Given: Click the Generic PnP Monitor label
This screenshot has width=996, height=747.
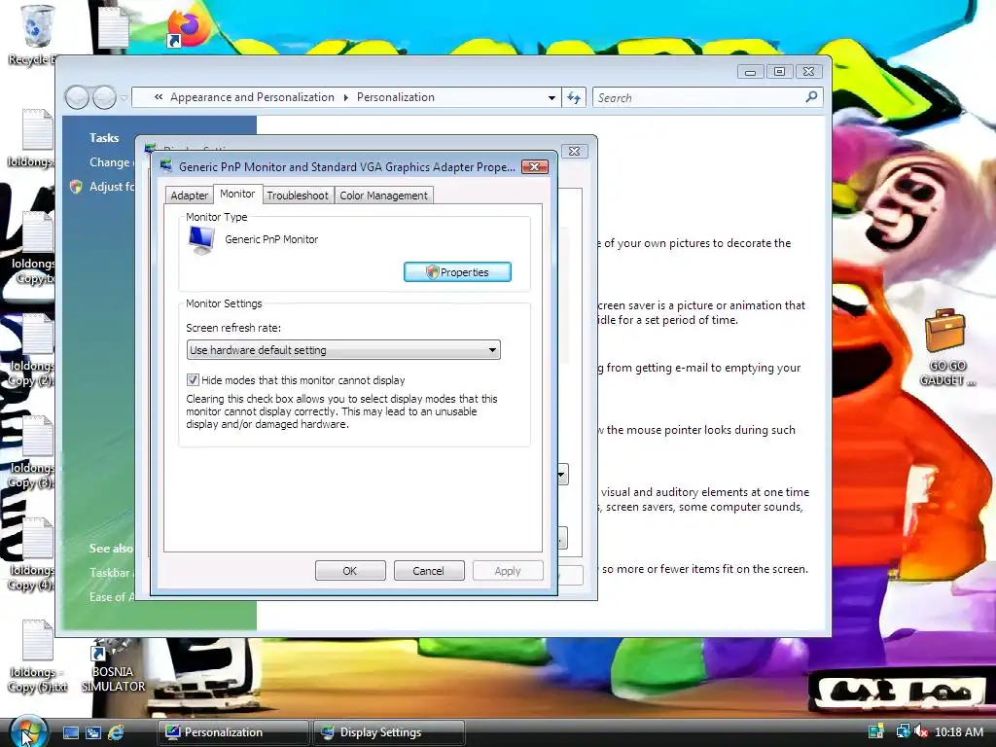Looking at the screenshot, I should point(271,239).
